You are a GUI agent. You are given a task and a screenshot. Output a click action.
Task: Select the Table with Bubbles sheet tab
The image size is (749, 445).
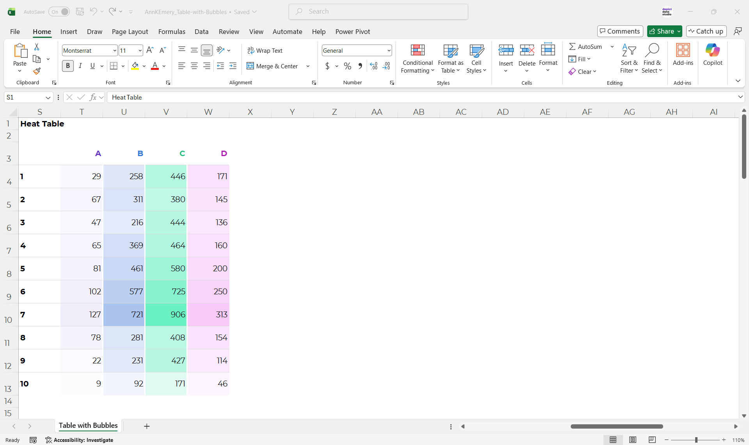(x=88, y=425)
